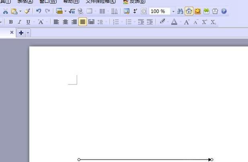Add a new document tab with plus button
248x162 pixels.
[21, 33]
